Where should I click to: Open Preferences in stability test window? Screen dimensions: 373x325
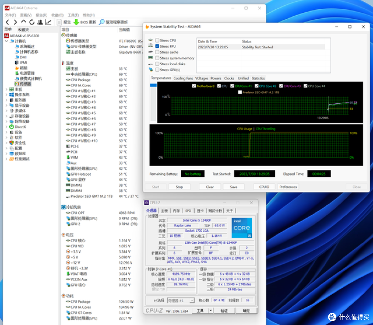coord(288,187)
